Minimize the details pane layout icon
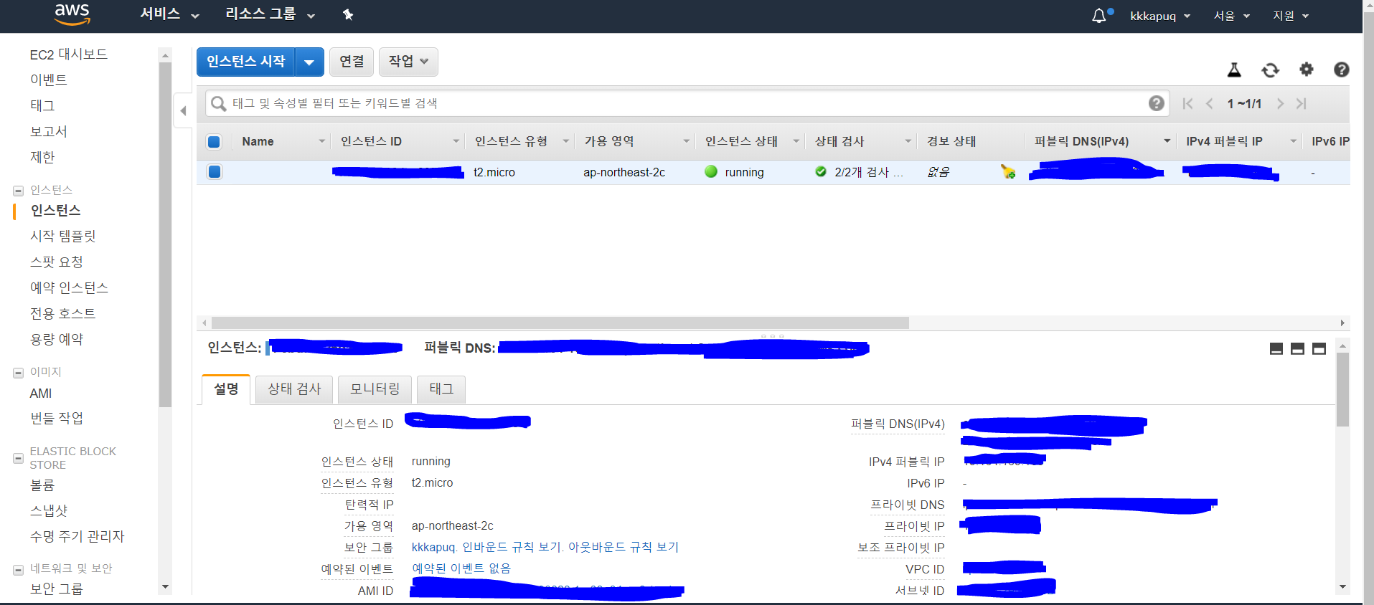 tap(1276, 348)
